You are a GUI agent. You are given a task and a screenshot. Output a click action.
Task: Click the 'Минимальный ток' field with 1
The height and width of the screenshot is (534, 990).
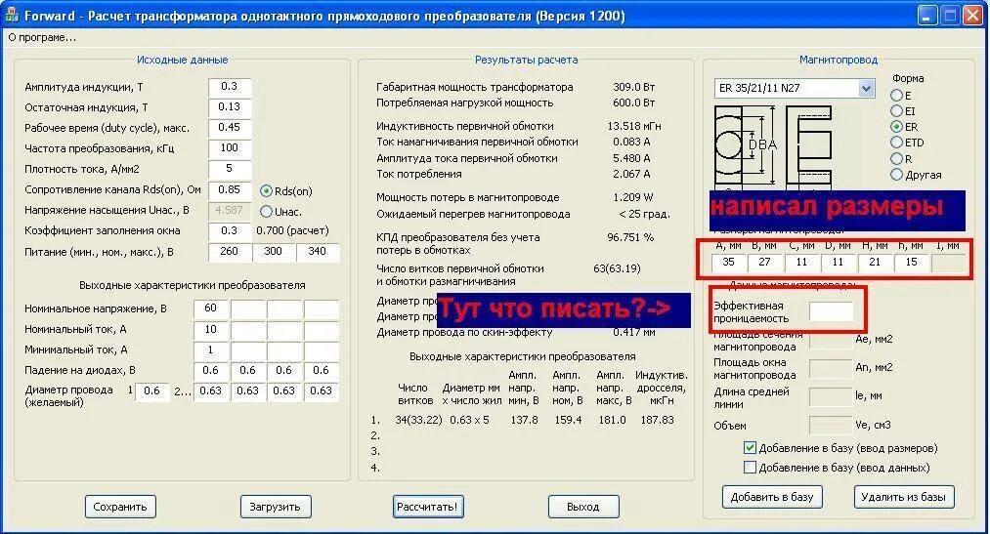(x=211, y=349)
